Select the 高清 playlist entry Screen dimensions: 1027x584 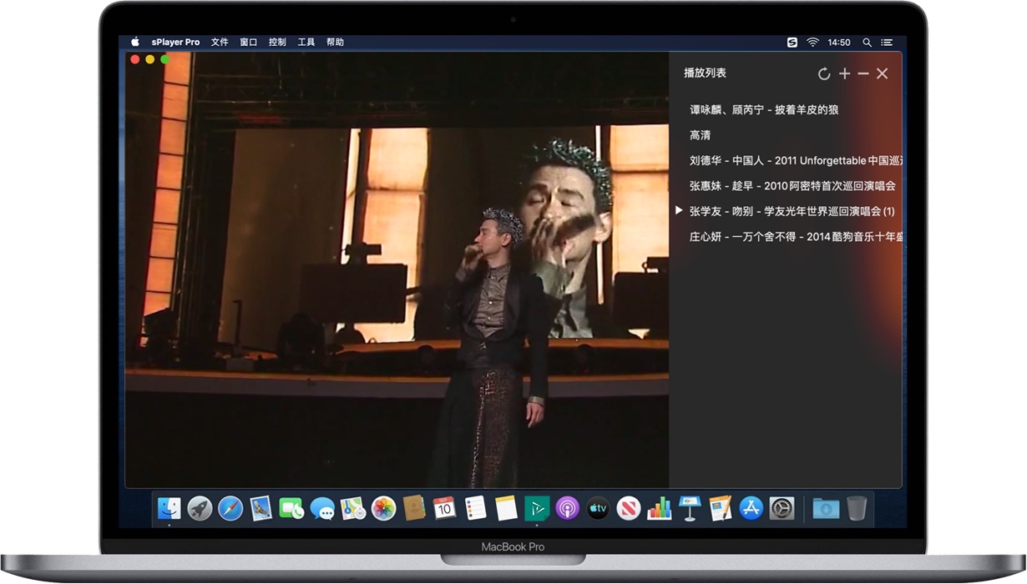[x=701, y=135]
